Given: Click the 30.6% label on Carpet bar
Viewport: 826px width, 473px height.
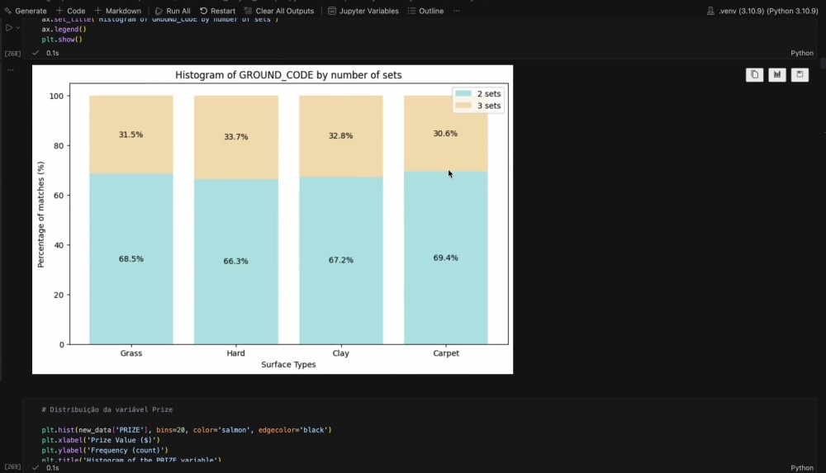Looking at the screenshot, I should coord(445,134).
